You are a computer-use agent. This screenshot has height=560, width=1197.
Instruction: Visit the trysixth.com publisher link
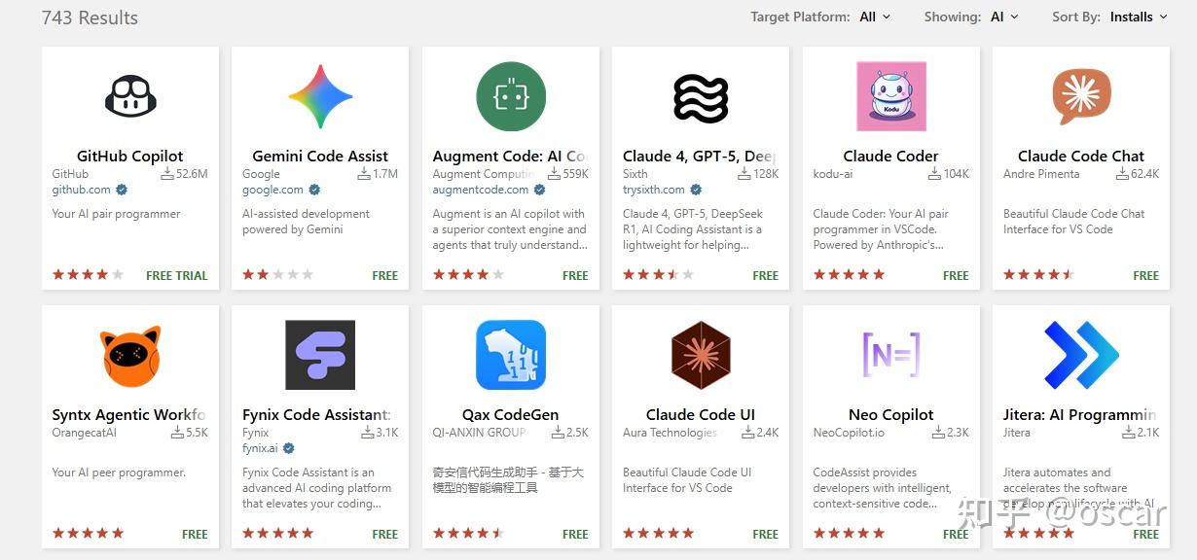[655, 190]
